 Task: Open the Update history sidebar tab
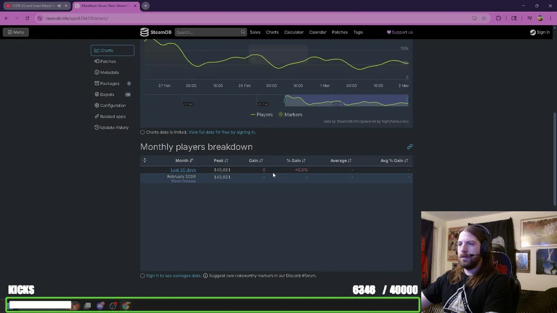(112, 127)
